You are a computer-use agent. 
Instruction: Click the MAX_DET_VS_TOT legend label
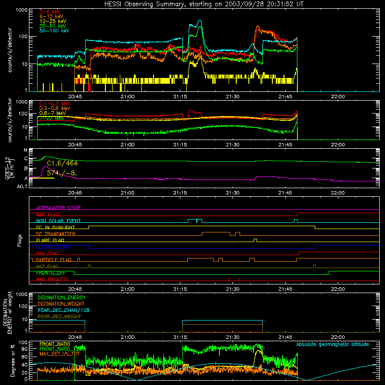click(60, 354)
